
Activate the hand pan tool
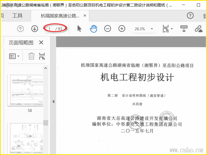93,29
